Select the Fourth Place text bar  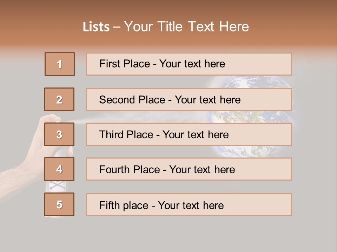(189, 169)
